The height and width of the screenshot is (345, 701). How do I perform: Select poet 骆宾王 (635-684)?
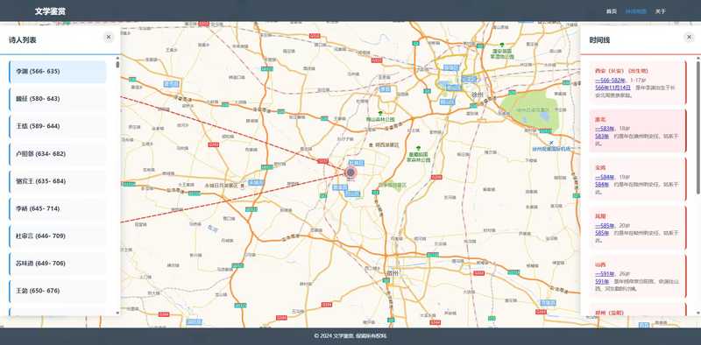point(58,181)
